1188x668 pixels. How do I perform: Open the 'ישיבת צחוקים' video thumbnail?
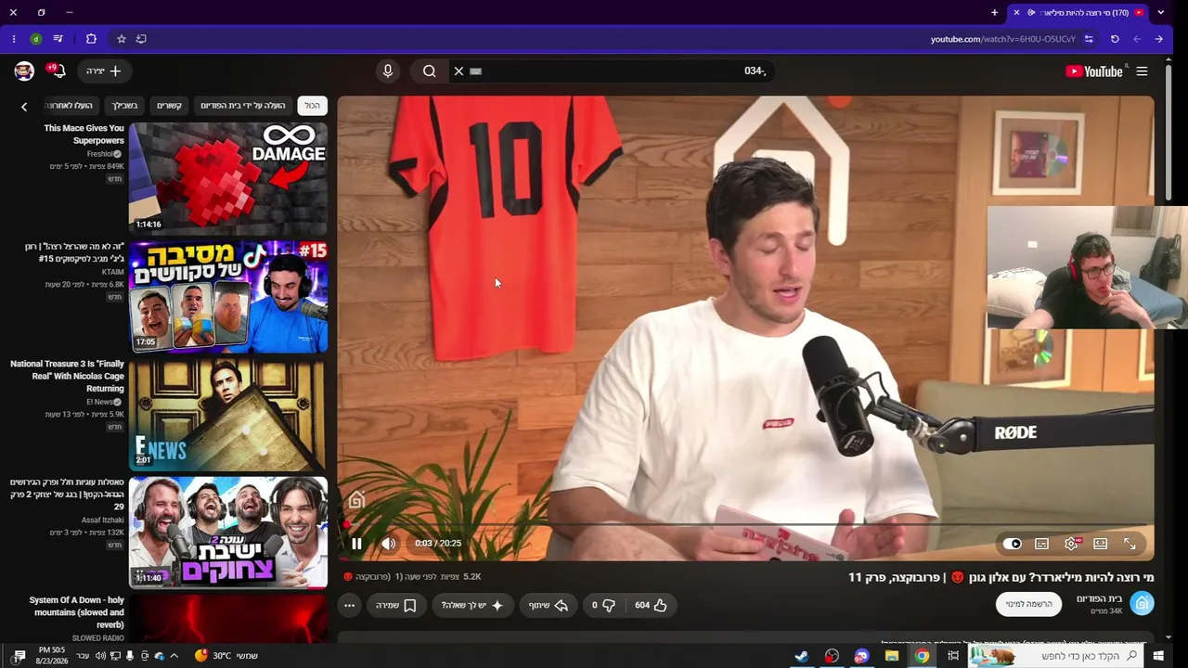point(228,533)
